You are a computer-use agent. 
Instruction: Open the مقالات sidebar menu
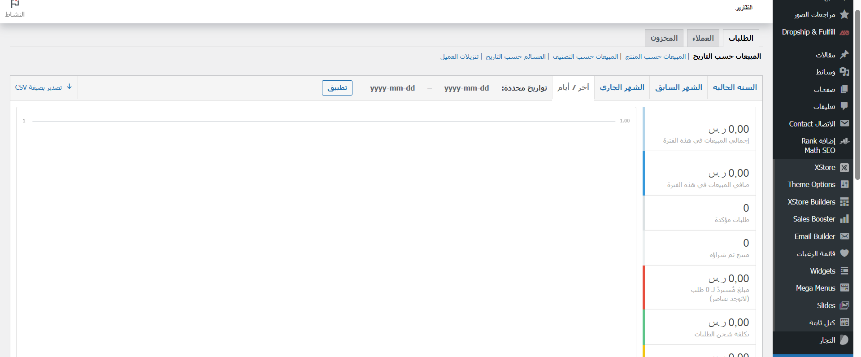point(813,55)
